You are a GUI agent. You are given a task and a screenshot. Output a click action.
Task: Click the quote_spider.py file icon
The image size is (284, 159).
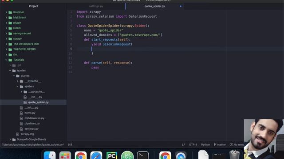[25, 102]
